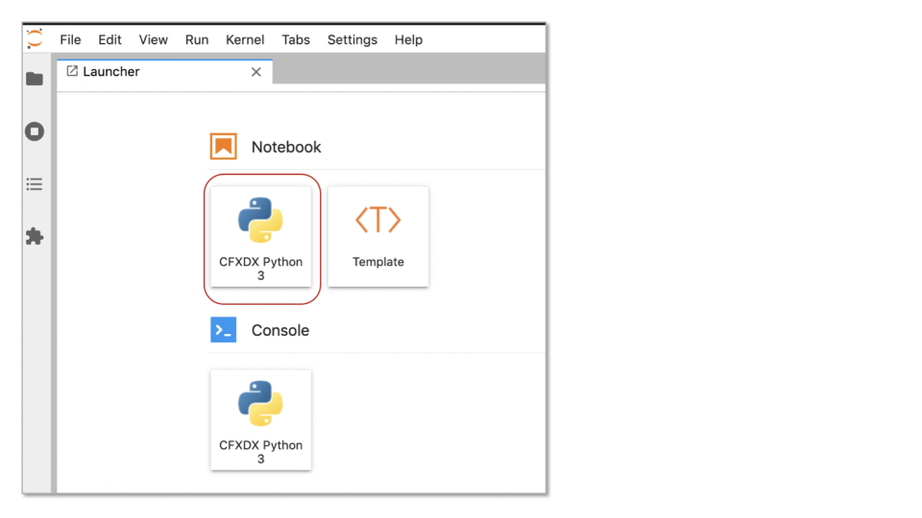Open the Help menu
The height and width of the screenshot is (518, 922).
pyautogui.click(x=408, y=39)
